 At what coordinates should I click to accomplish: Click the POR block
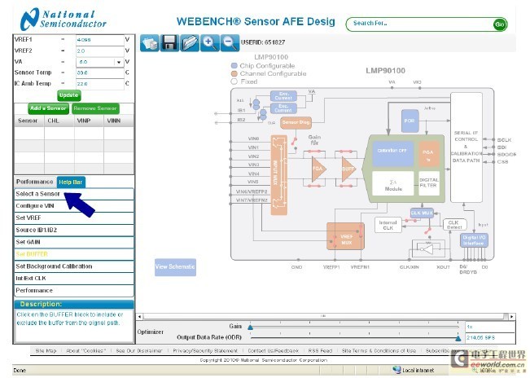coord(410,121)
